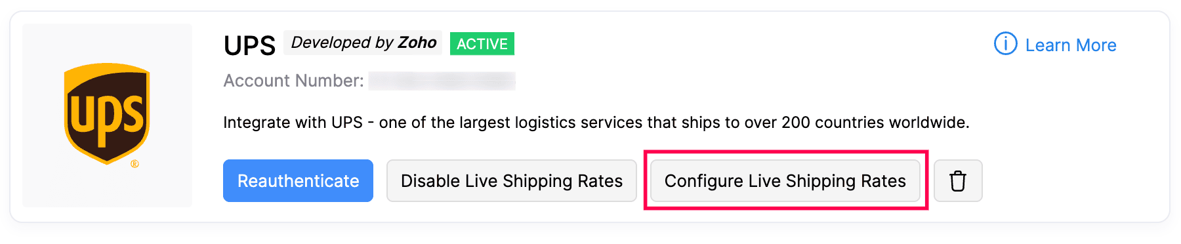Click the Account Number label
This screenshot has width=1181, height=244.
tap(293, 81)
